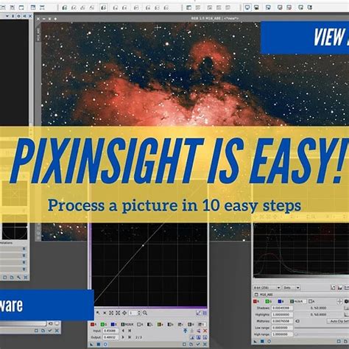349x349 pixels.
Task: Click the "2 / 3" point counter text
Action: tap(138, 337)
